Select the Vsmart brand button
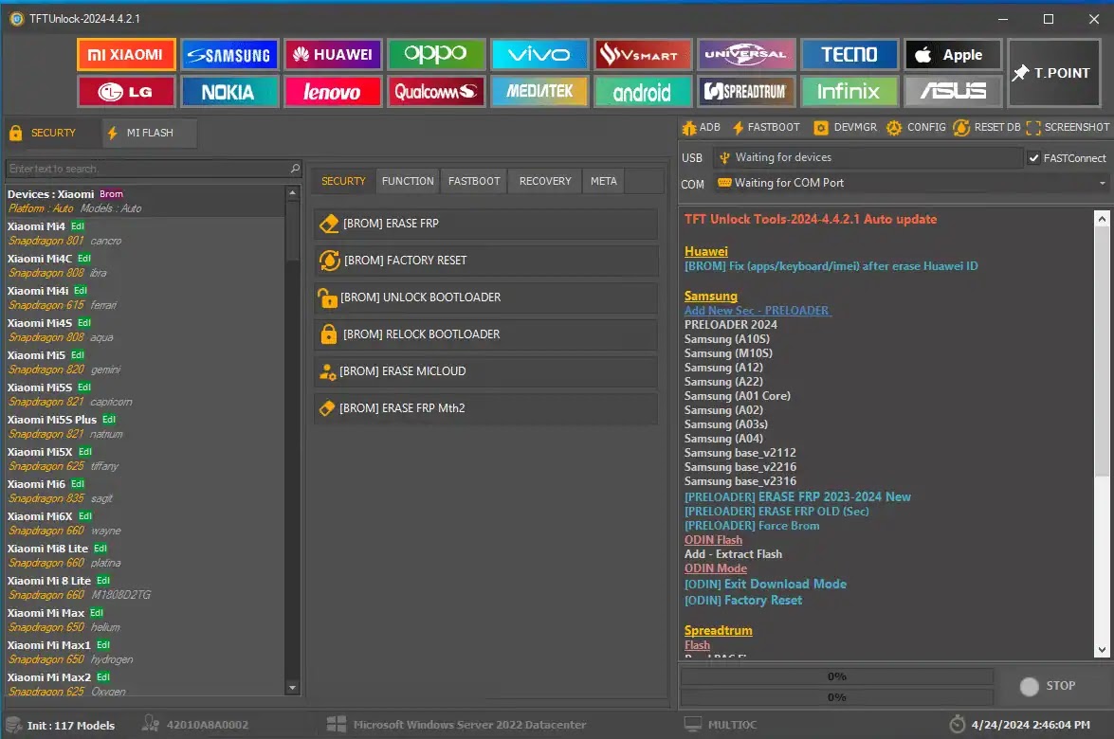The height and width of the screenshot is (739, 1114). pyautogui.click(x=642, y=55)
